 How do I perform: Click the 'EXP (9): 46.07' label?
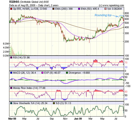[x=52, y=73]
